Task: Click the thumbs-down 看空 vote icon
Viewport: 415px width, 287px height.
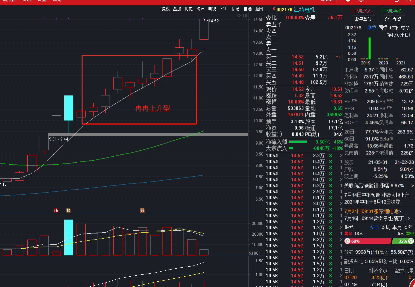Action: click(x=411, y=241)
